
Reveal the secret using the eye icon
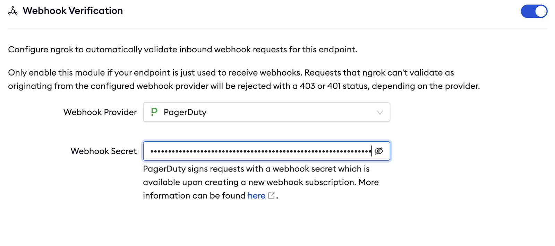tap(379, 151)
